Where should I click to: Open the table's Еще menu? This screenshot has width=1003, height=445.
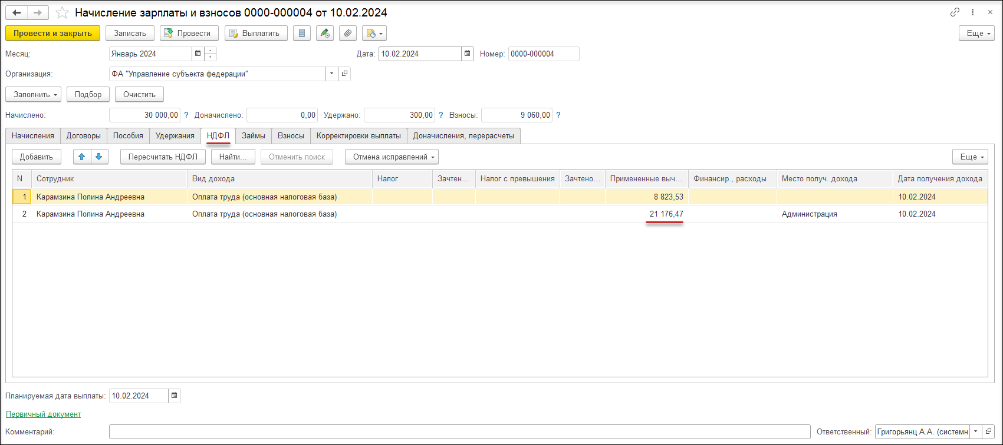970,157
